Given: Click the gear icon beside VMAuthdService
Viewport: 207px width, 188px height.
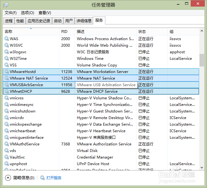Looking at the screenshot, I should pos(6,144).
